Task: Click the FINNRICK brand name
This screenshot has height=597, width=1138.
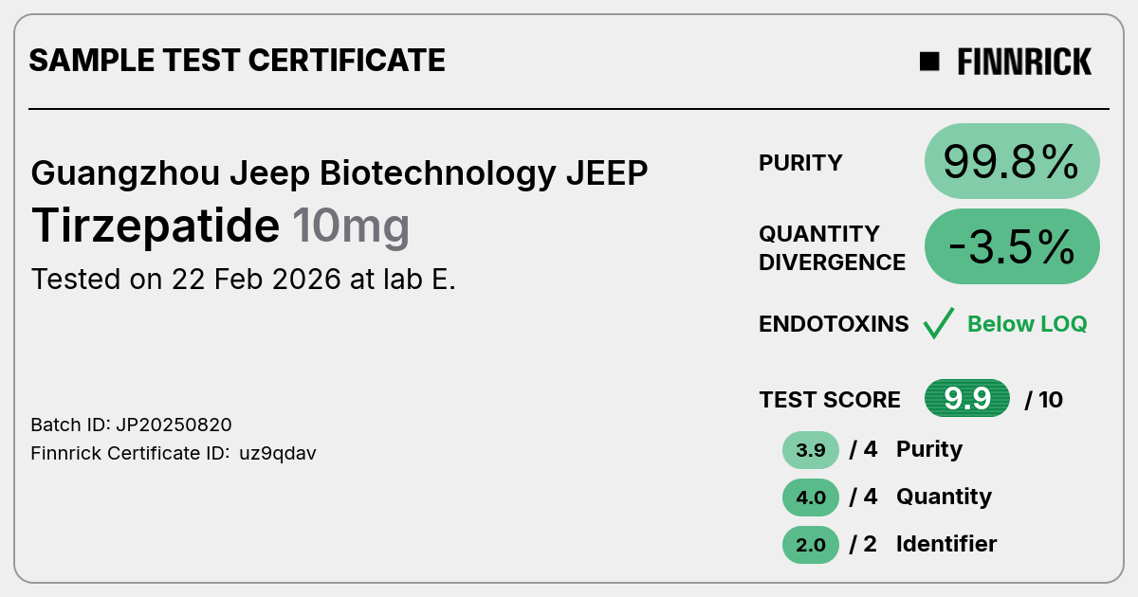Action: (1024, 62)
